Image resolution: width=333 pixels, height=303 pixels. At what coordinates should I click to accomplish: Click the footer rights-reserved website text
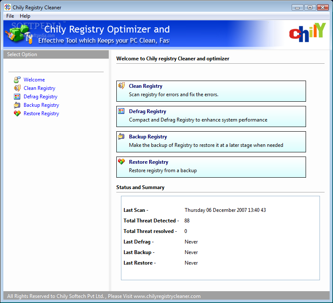point(104,296)
